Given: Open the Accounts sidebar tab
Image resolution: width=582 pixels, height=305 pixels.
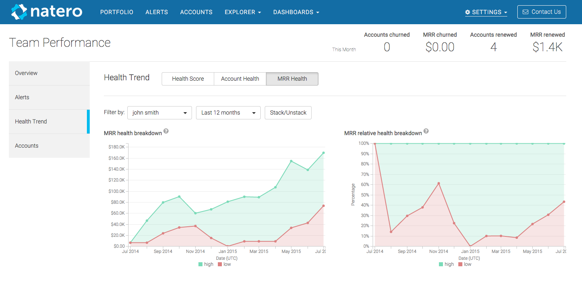Looking at the screenshot, I should point(27,146).
